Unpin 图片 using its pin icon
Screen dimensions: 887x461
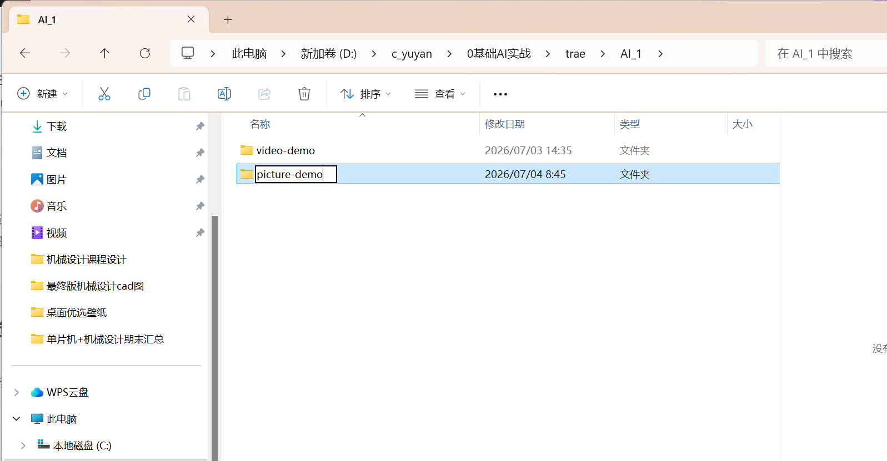pos(200,180)
